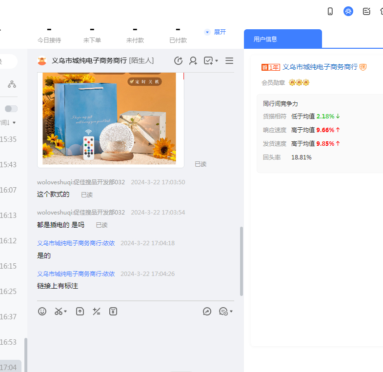383x372 pixels.
Task: Click the forward arrow bubble icon
Action: pos(207,311)
